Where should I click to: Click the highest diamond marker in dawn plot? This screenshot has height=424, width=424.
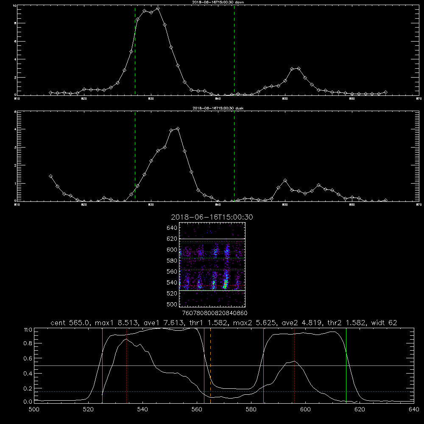click(x=158, y=8)
